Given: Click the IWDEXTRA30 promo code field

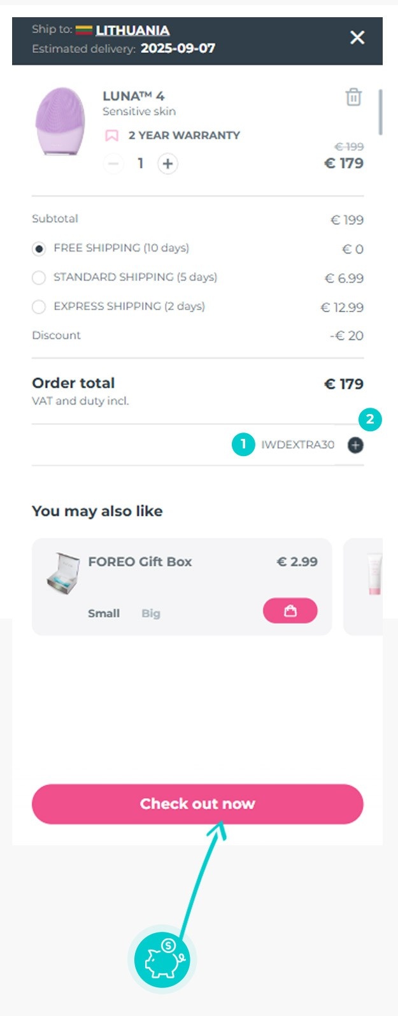Looking at the screenshot, I should coord(297,445).
